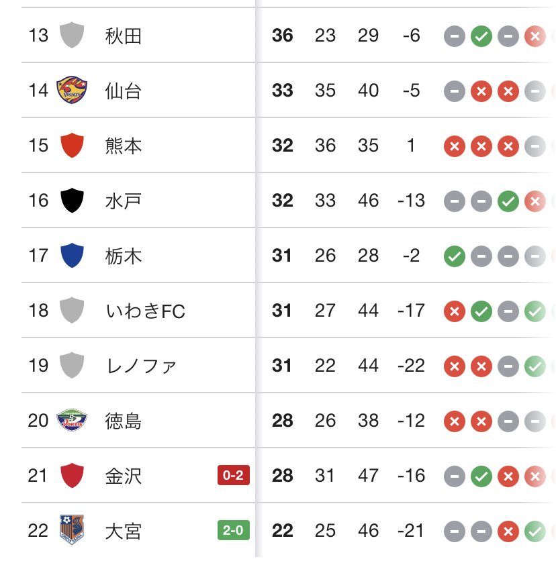Open the 2-0 green score badge

click(x=233, y=530)
